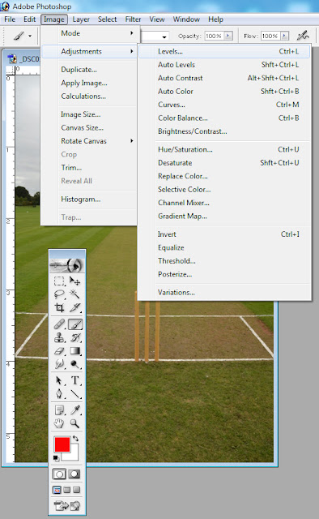This screenshot has width=319, height=519.
Task: Select the Eraser tool
Action: click(59, 351)
